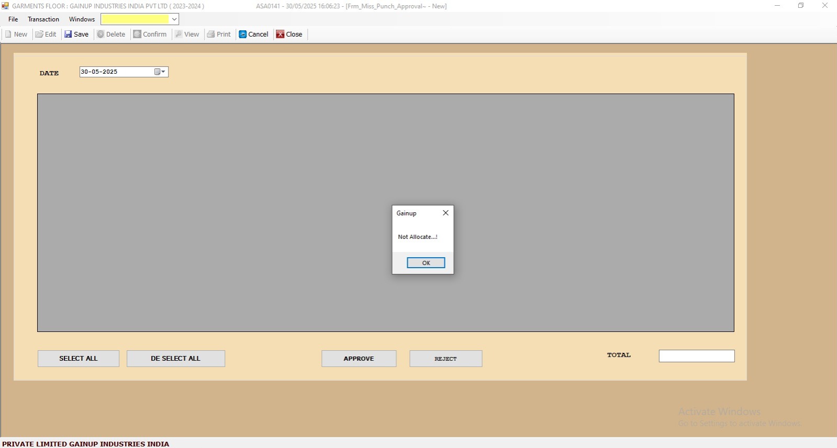Open the File menu
The image size is (837, 448).
(13, 19)
